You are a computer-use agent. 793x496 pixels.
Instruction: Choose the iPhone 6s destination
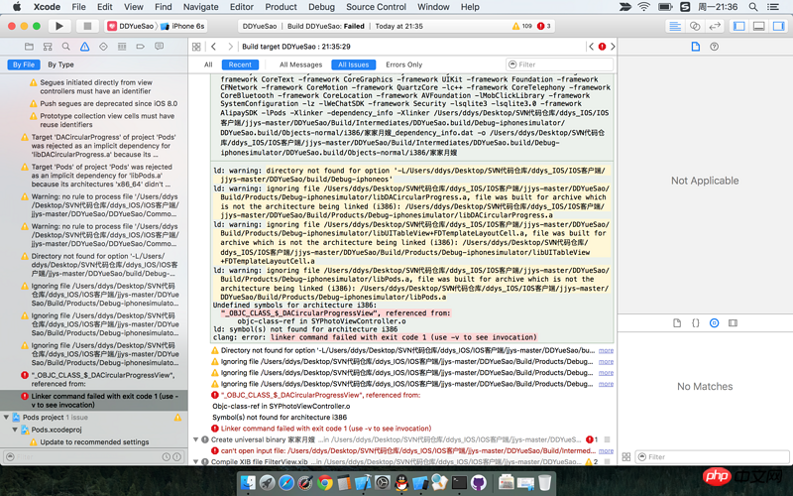(183, 26)
